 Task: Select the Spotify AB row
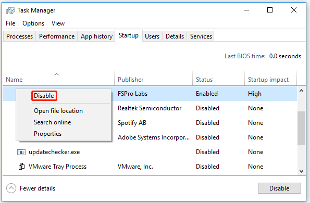pos(150,123)
